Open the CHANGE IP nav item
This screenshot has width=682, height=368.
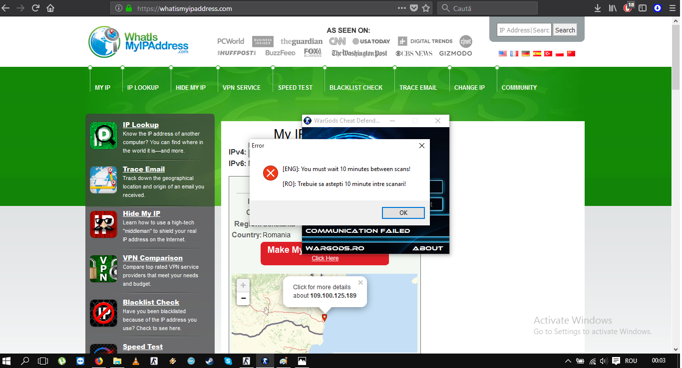click(469, 88)
